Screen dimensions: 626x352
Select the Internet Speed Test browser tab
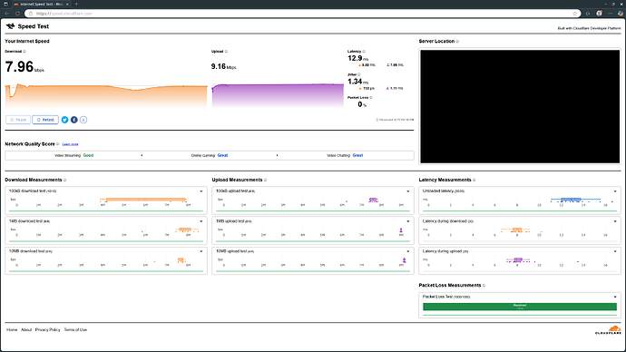click(41, 4)
